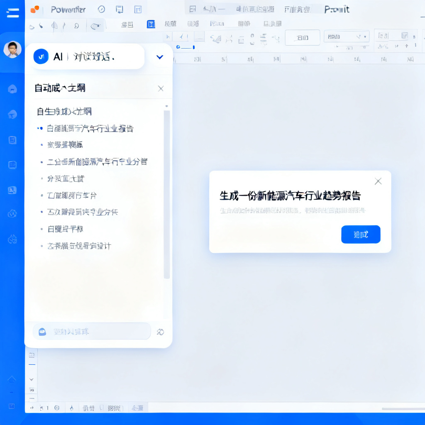
Task: Click the small box icon at sidebar bottom
Action: click(12, 406)
